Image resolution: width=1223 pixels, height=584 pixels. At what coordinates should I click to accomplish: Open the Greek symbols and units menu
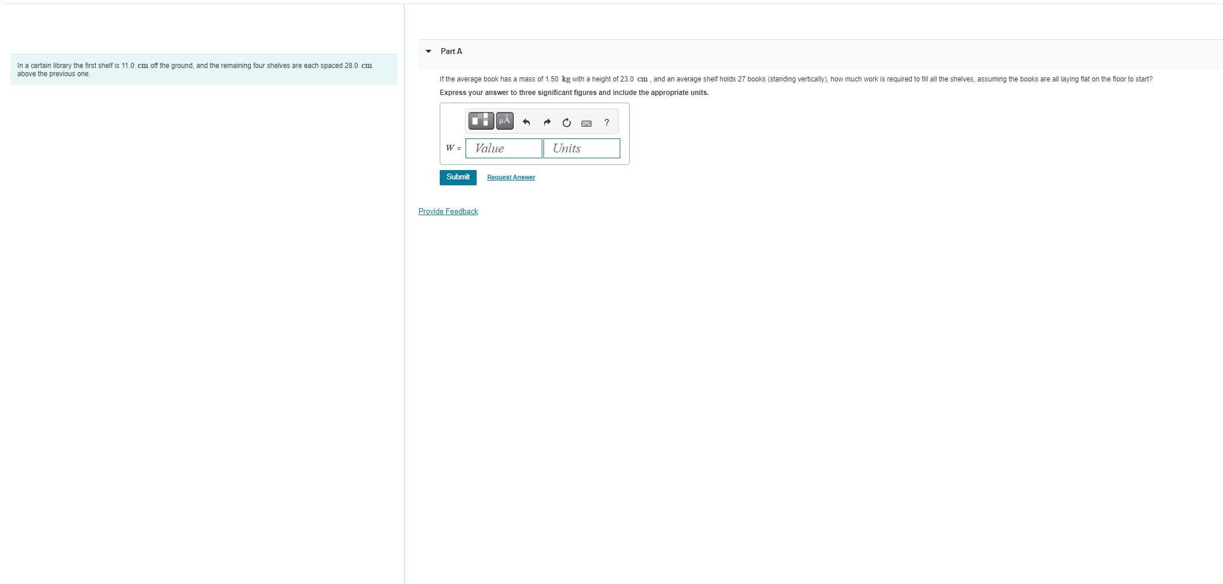[505, 121]
